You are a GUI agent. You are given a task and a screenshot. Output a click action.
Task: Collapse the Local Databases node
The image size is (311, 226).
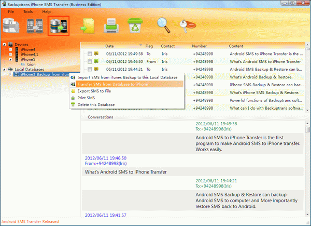pos(4,70)
